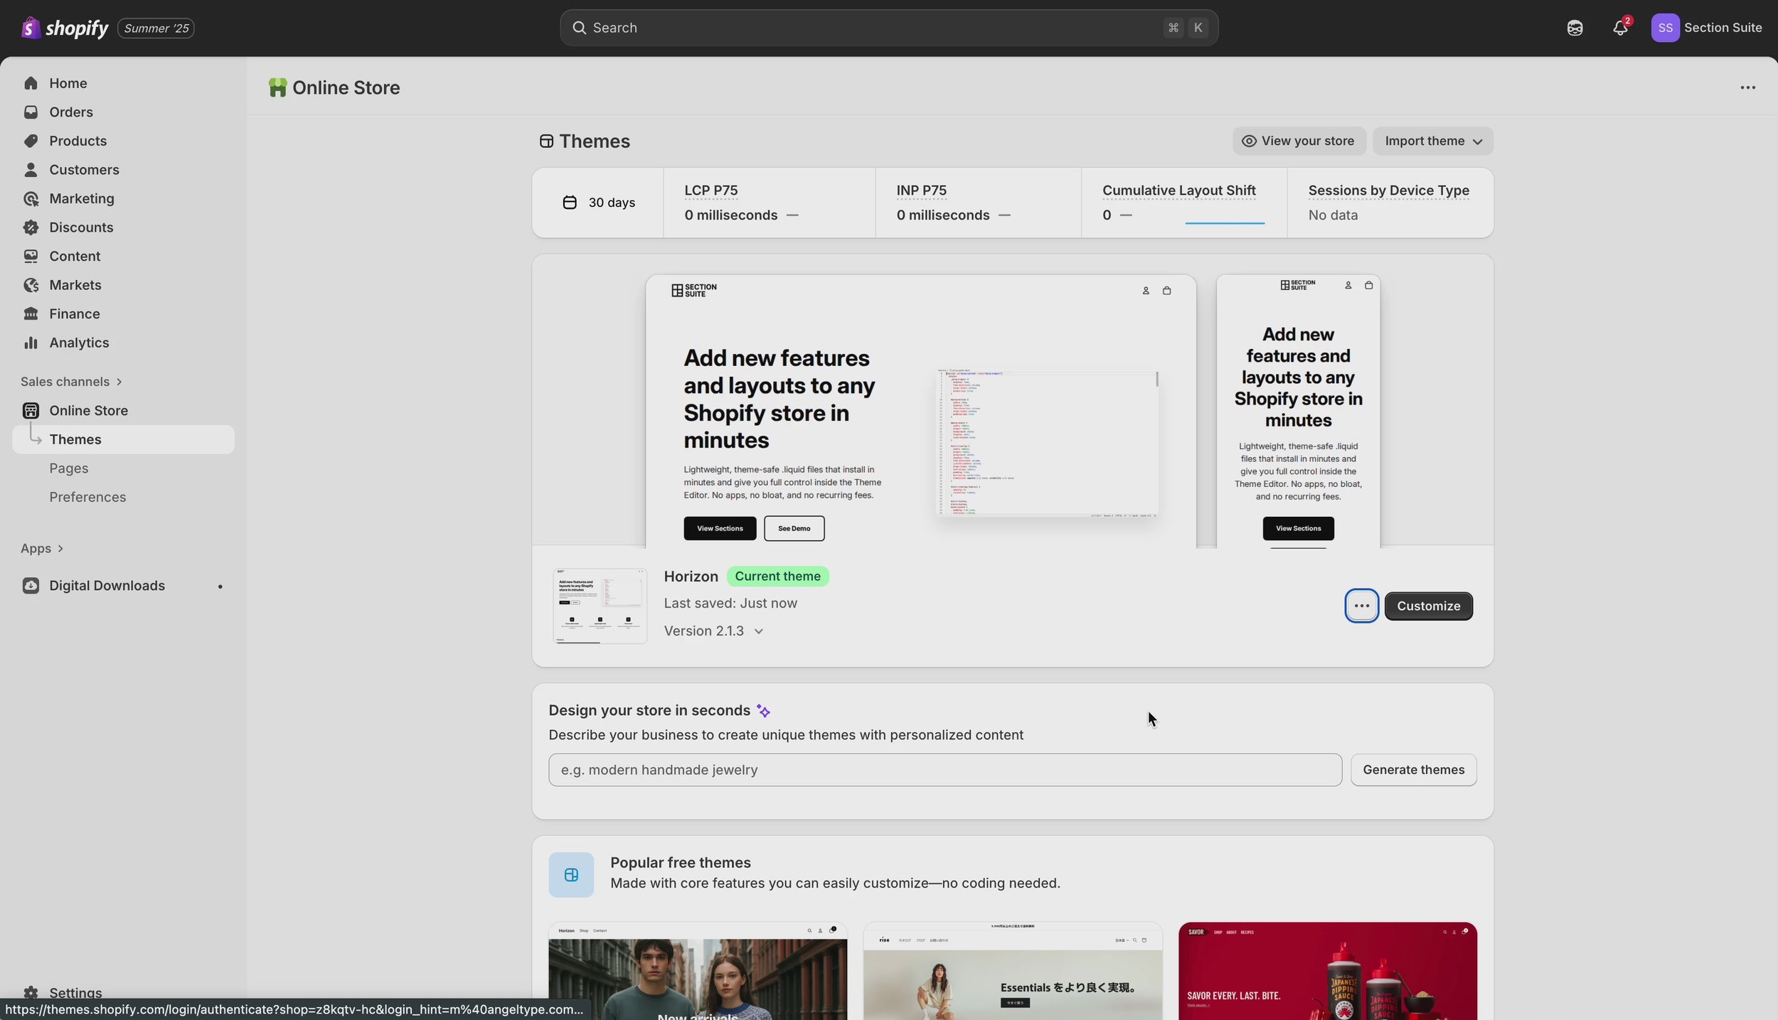Focus the describe your business input
The width and height of the screenshot is (1778, 1020).
pos(944,770)
